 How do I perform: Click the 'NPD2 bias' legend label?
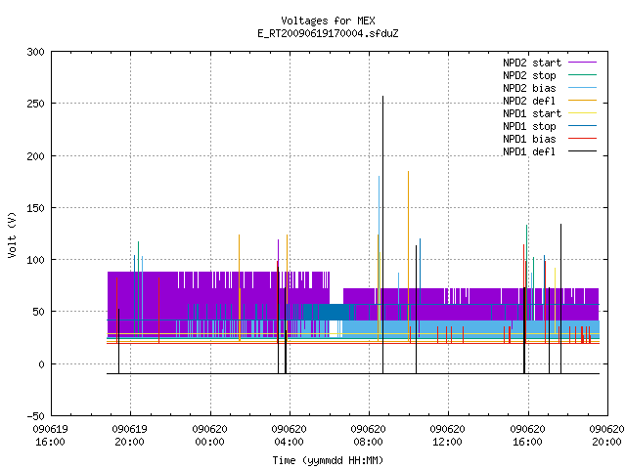529,88
